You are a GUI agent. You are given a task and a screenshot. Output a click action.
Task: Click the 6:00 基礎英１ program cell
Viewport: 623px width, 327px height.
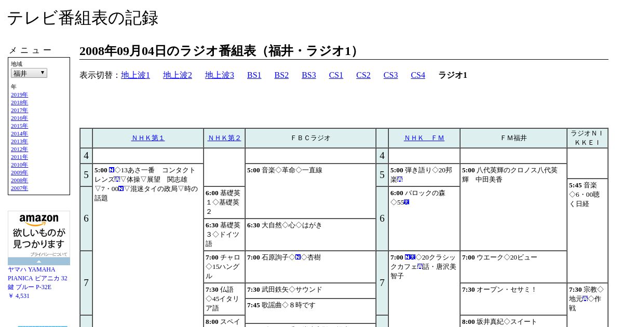(224, 202)
